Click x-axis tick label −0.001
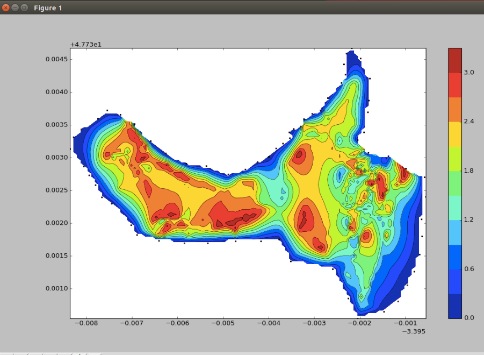The image size is (484, 355). coord(405,323)
